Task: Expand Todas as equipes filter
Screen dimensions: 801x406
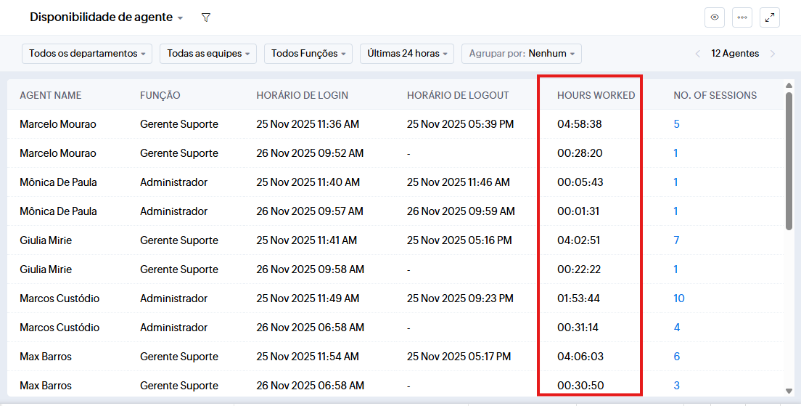Action: tap(208, 54)
